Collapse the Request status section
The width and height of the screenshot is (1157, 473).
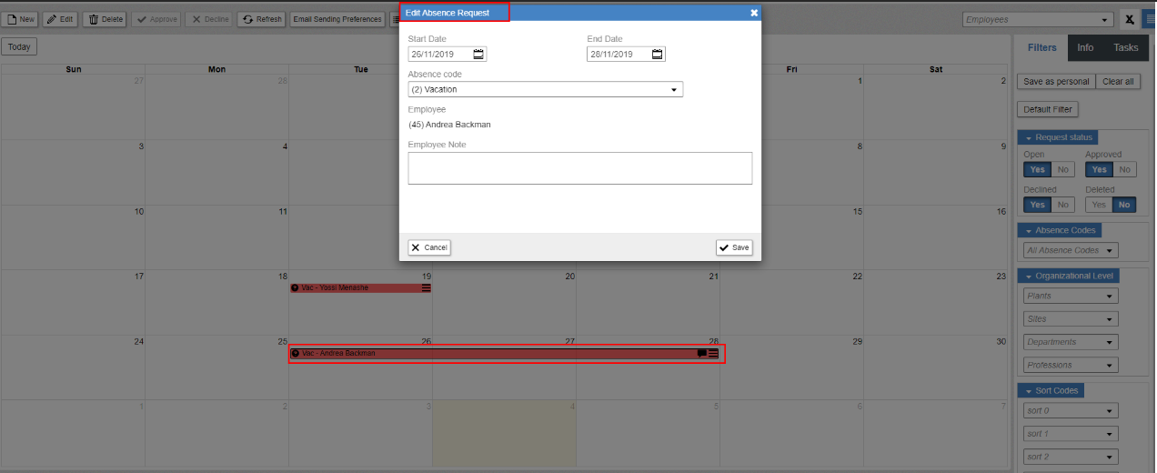(x=1058, y=137)
